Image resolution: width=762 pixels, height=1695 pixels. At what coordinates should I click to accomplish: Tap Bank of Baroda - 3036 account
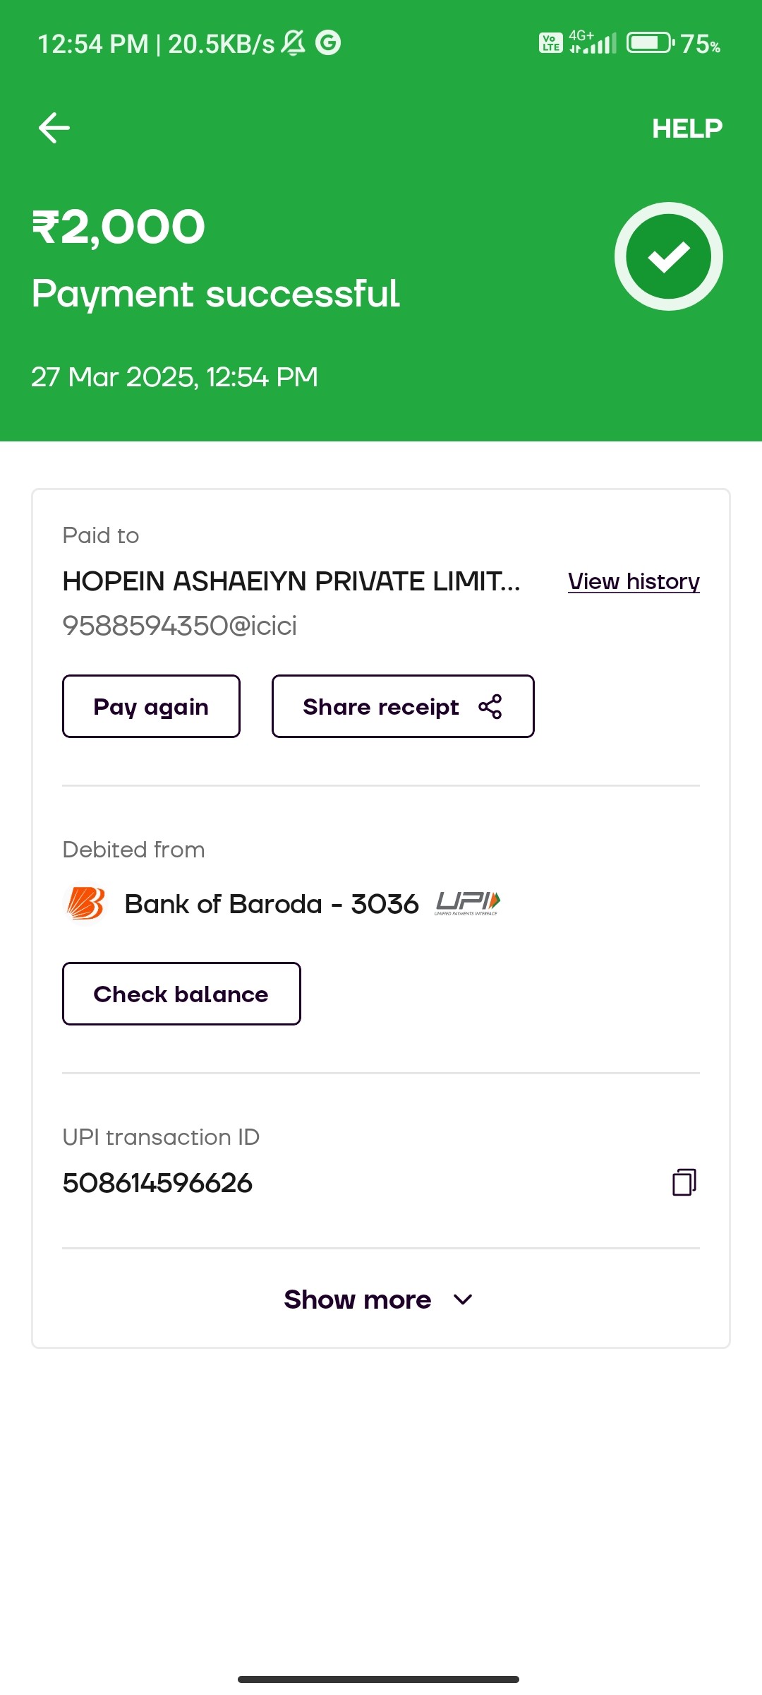[x=272, y=904]
